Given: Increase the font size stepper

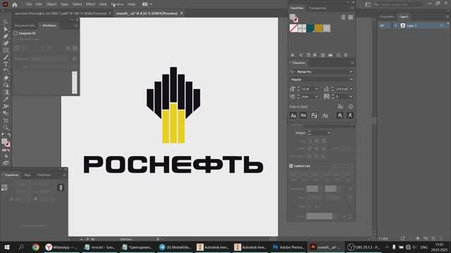Looking at the screenshot, I should (x=298, y=87).
